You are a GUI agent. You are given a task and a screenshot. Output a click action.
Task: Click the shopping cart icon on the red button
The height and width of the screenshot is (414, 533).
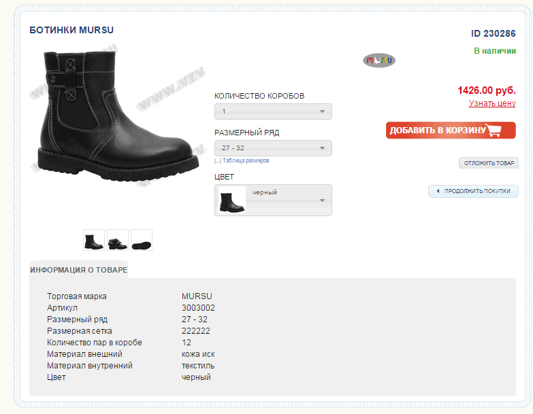pos(494,130)
